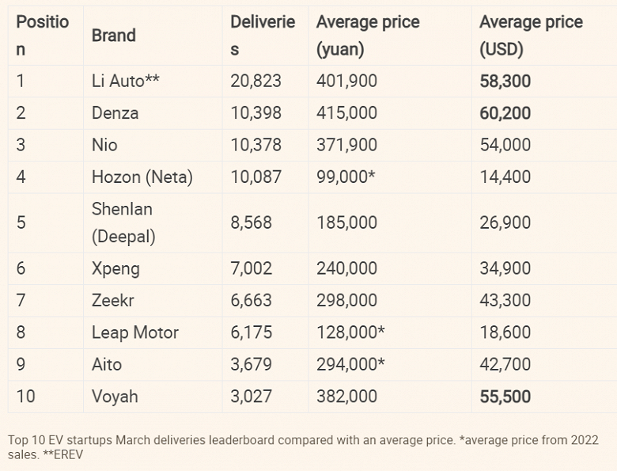Select the Voyah brand cell
This screenshot has height=471, width=617.
115,396
